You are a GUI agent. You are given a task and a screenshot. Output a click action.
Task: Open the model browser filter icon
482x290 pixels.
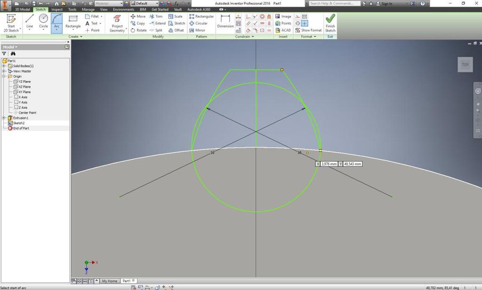pyautogui.click(x=4, y=54)
